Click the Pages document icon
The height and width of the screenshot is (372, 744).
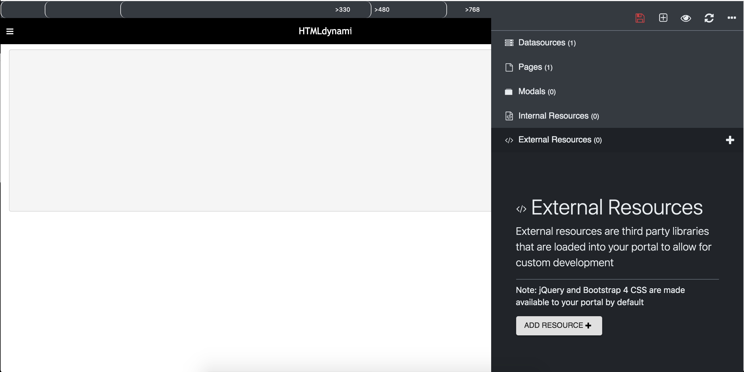pos(509,67)
